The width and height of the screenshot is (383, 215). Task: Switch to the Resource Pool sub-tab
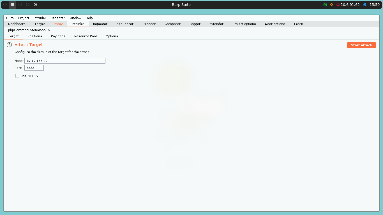tap(85, 36)
